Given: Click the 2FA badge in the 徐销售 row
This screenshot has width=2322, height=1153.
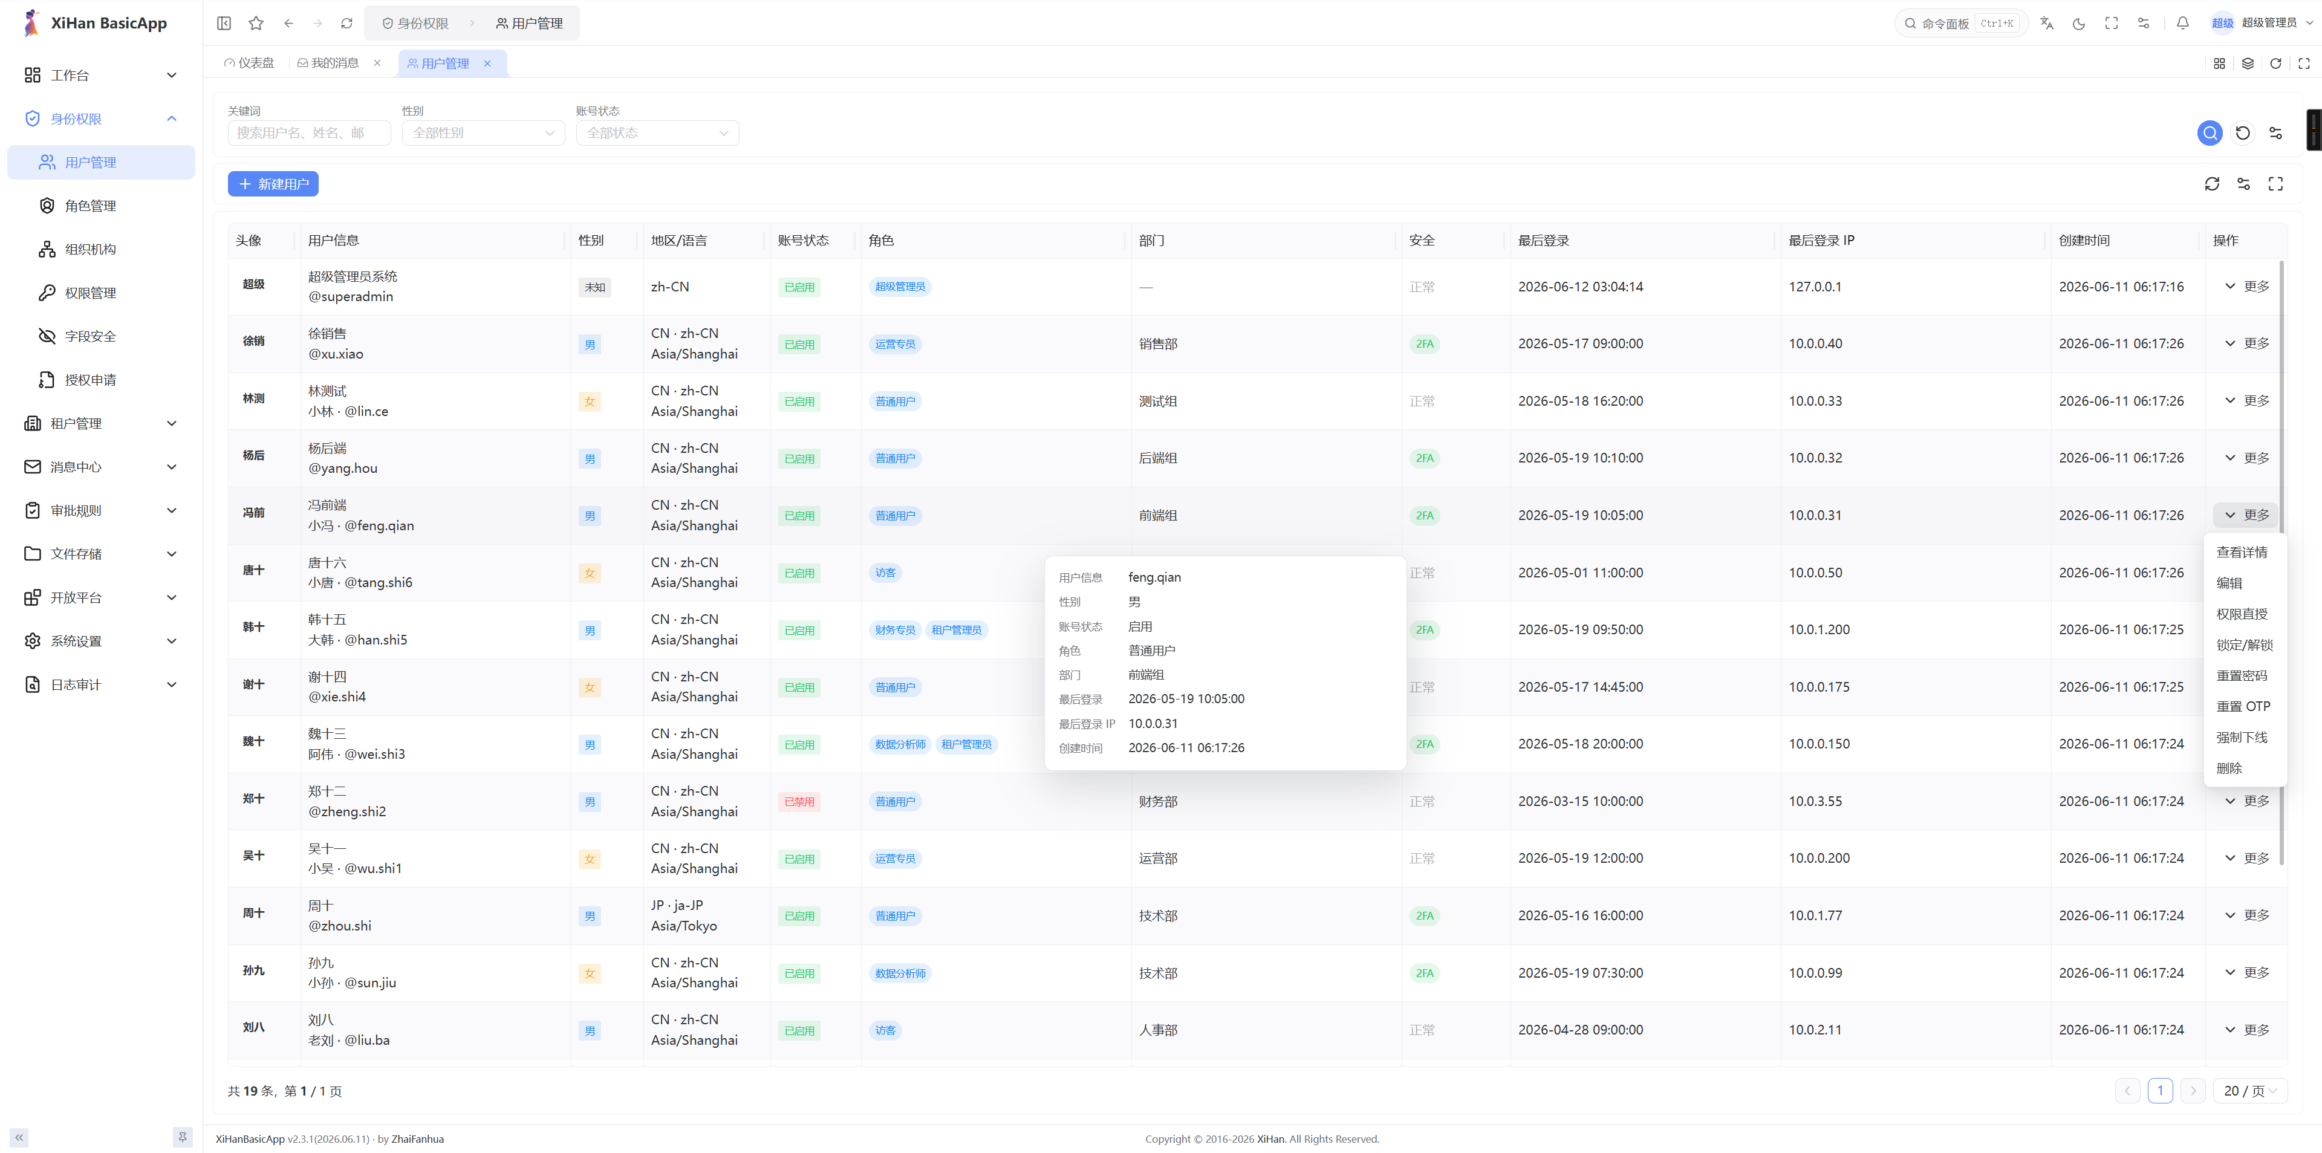Looking at the screenshot, I should pos(1424,345).
